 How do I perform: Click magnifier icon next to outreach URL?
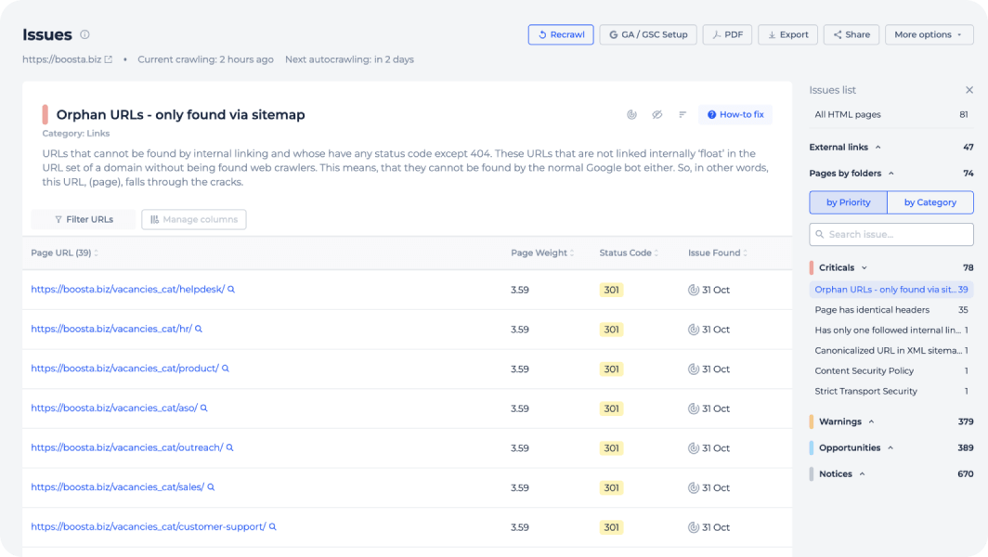click(230, 447)
